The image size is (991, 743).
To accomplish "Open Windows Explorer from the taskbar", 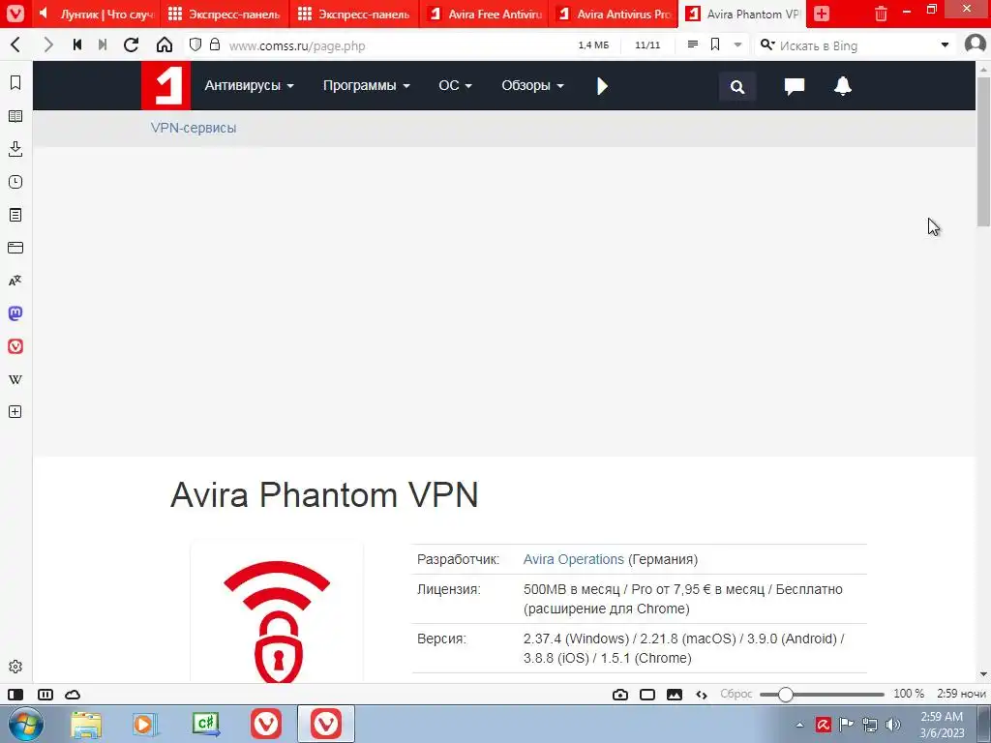I will [86, 724].
